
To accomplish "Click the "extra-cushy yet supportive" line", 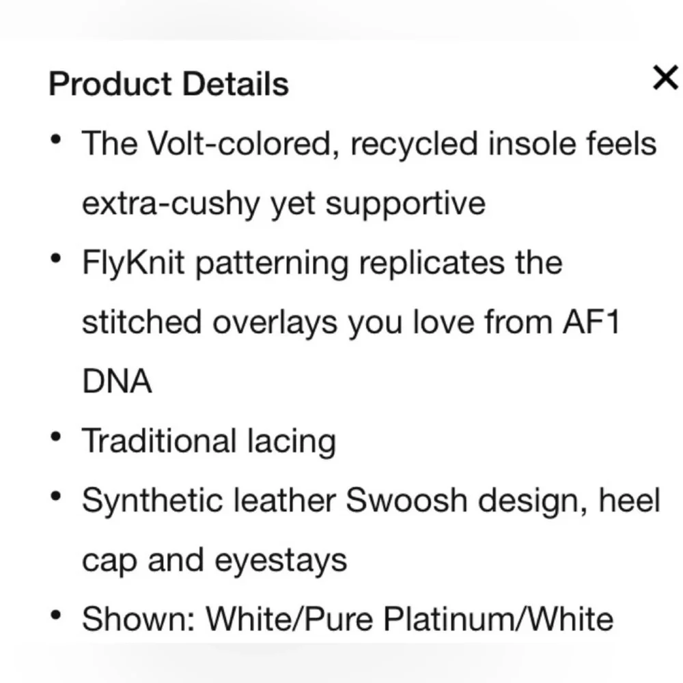I will [x=283, y=204].
